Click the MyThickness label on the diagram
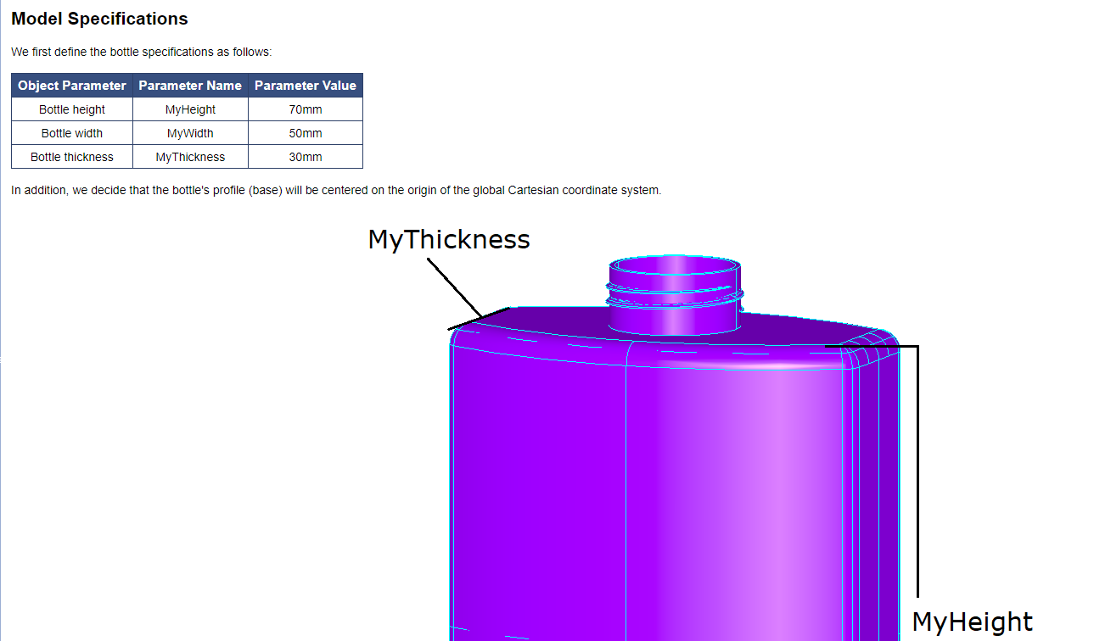This screenshot has width=1094, height=641. (x=448, y=240)
